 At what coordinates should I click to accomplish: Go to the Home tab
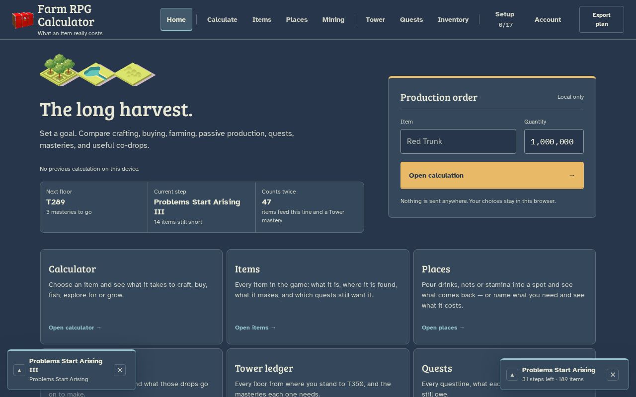176,20
